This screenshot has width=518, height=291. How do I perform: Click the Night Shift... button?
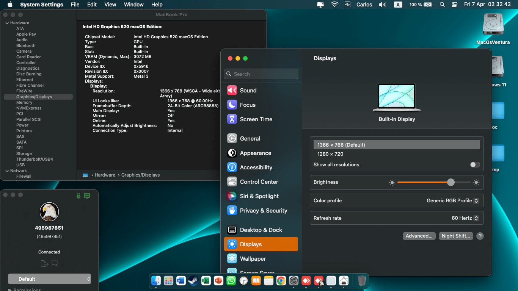[456, 236]
